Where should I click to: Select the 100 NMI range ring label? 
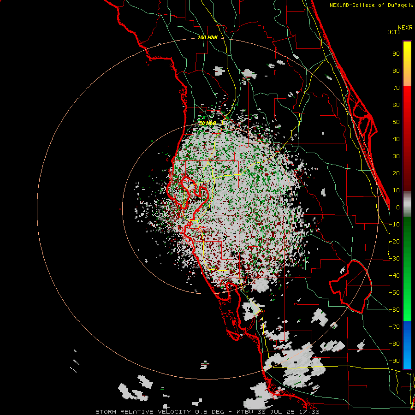[207, 38]
